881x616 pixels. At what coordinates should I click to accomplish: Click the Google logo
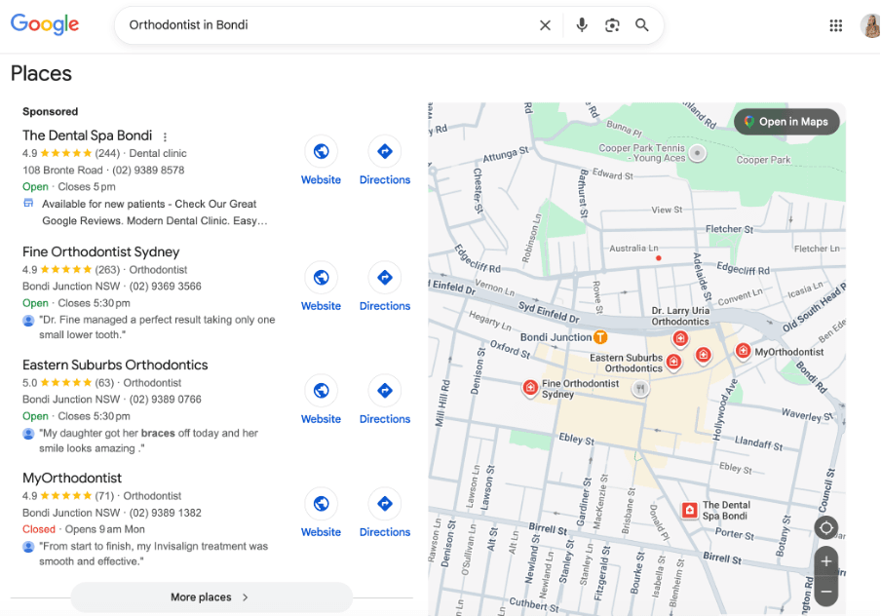tap(45, 24)
